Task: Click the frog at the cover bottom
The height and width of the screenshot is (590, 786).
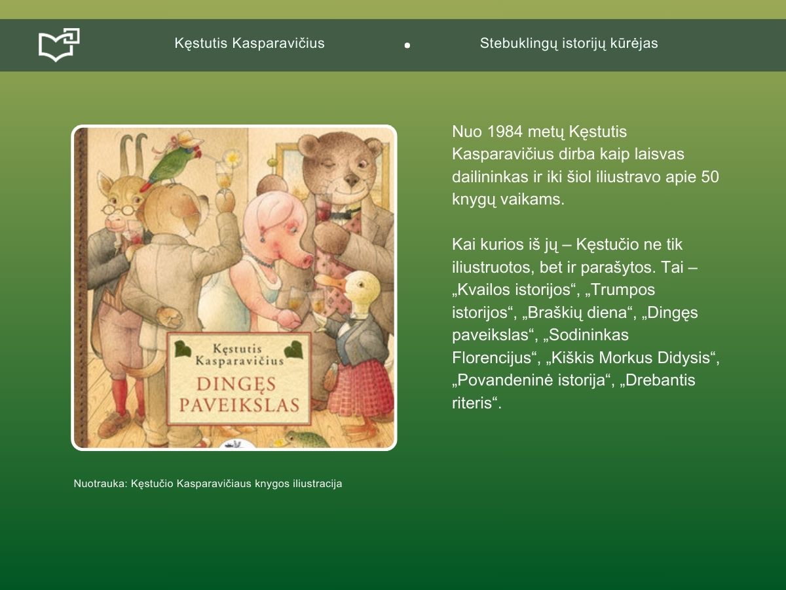Action: [307, 439]
